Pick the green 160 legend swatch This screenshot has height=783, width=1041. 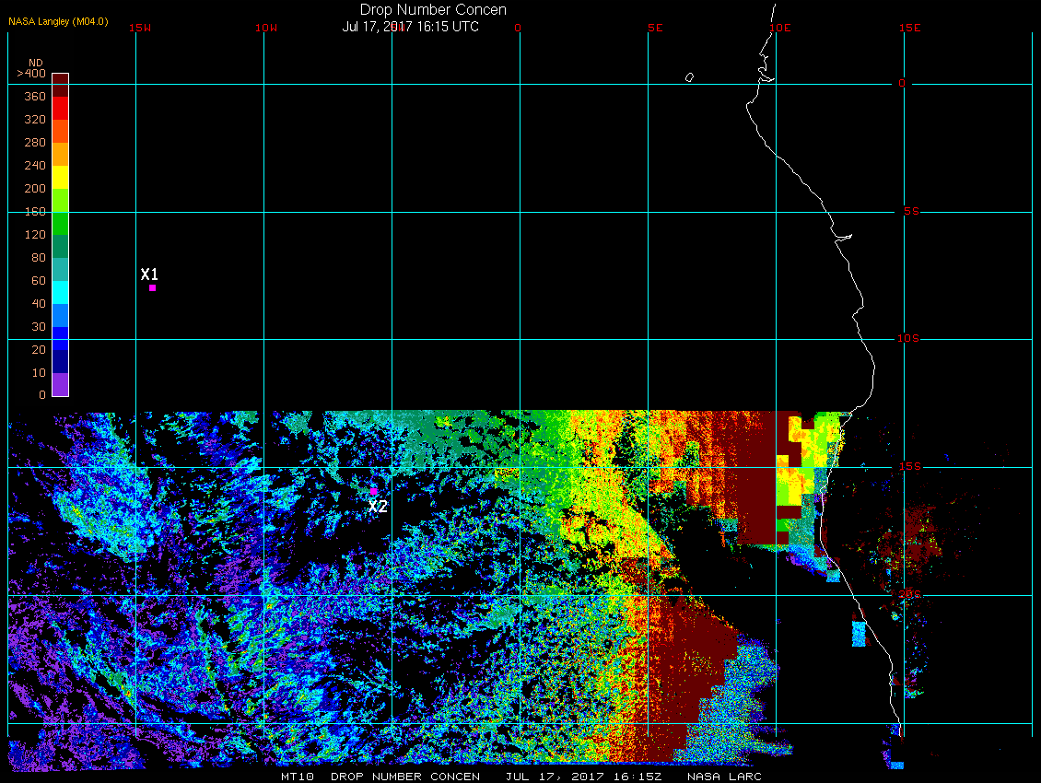click(61, 223)
